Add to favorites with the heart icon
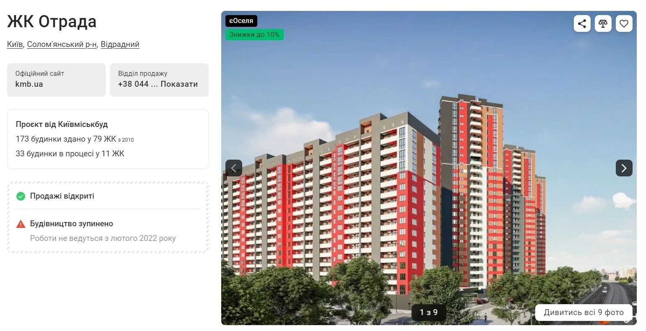The height and width of the screenshot is (331, 646). [x=624, y=23]
